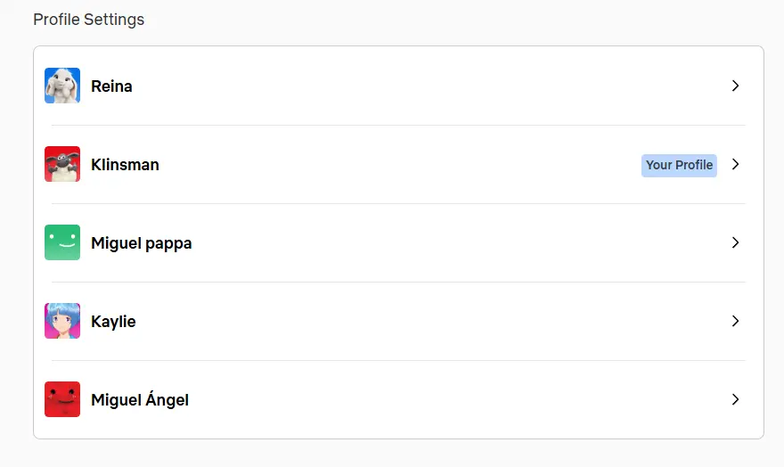Click Reina's white bunny avatar

coord(62,86)
